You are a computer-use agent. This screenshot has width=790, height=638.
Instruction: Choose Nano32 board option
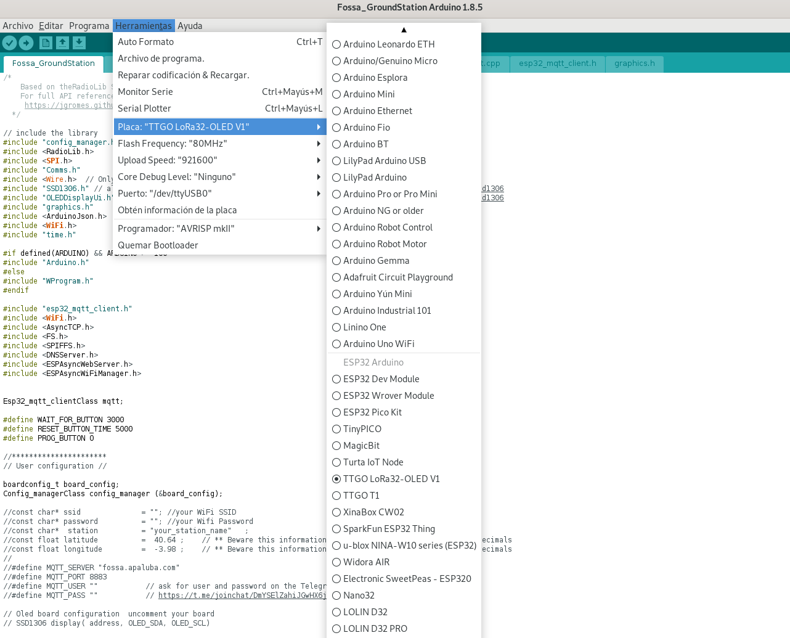(404, 595)
